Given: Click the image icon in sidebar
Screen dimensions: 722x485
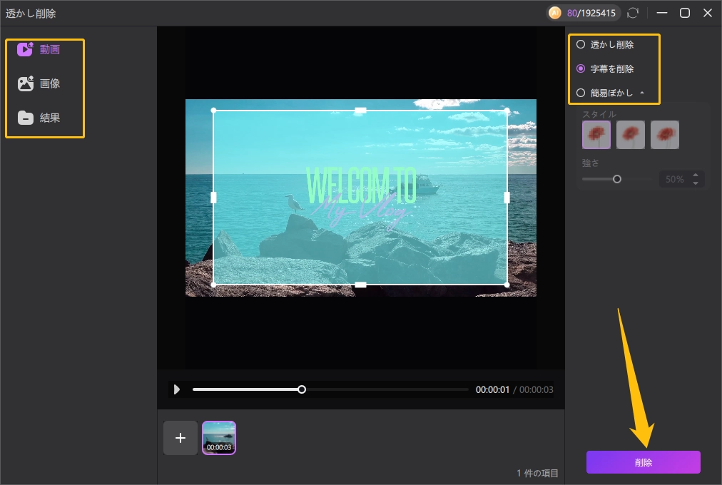Looking at the screenshot, I should pos(25,83).
